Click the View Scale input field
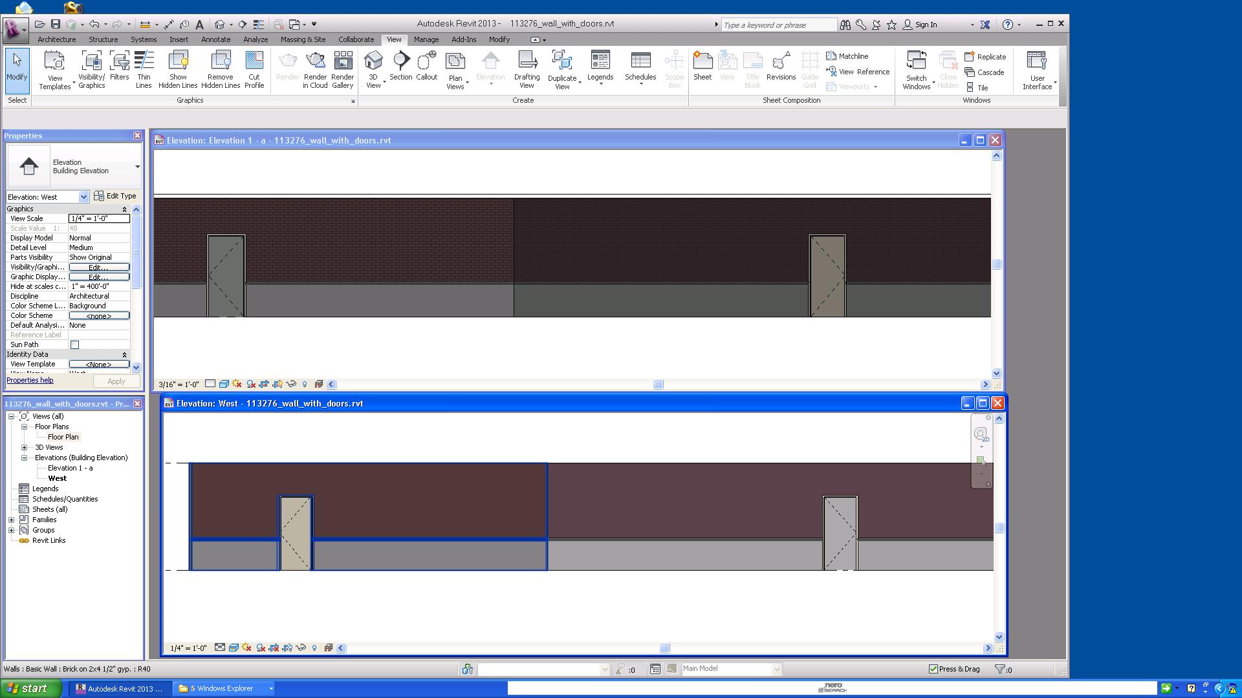This screenshot has width=1242, height=698. (99, 218)
